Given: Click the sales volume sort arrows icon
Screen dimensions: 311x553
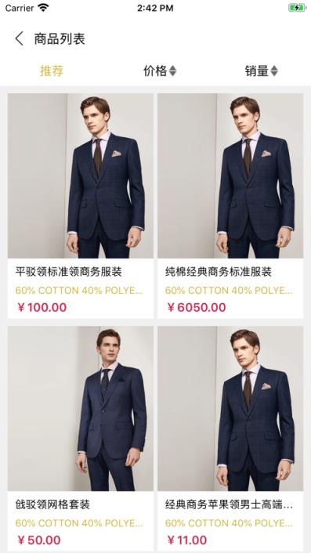Looking at the screenshot, I should [274, 71].
